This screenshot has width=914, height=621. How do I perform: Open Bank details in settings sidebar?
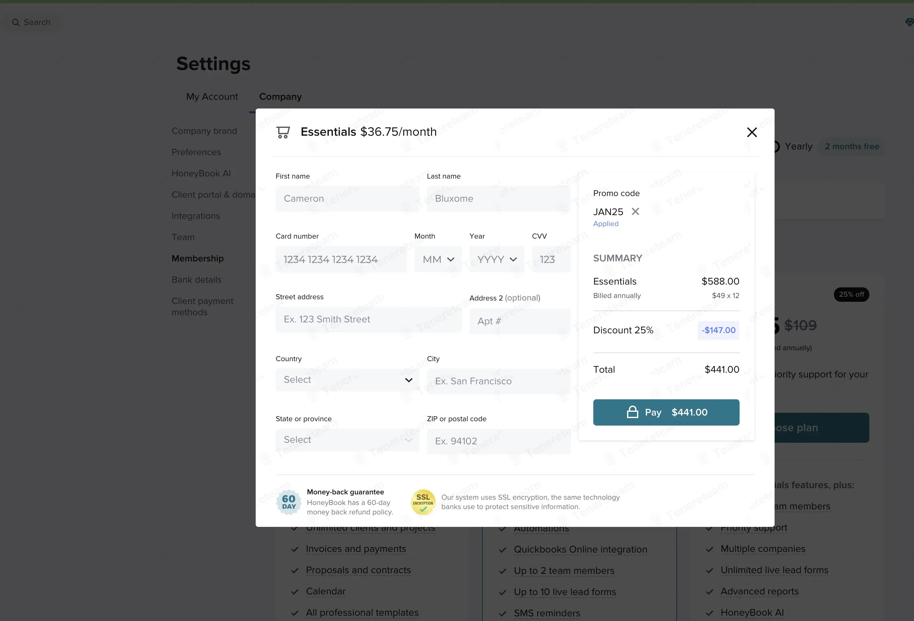[x=197, y=280]
